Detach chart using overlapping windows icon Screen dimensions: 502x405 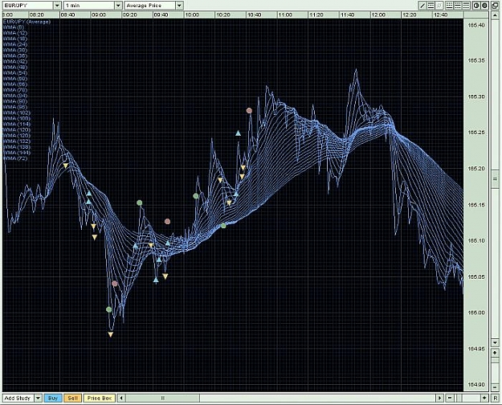tap(495, 6)
